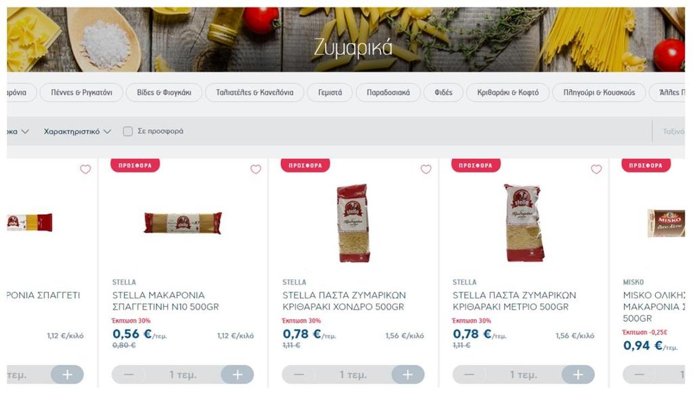The width and height of the screenshot is (693, 396).
Task: Open the partially visible filter dropdown left of Χαρακτηριστικό
Action: (x=18, y=132)
